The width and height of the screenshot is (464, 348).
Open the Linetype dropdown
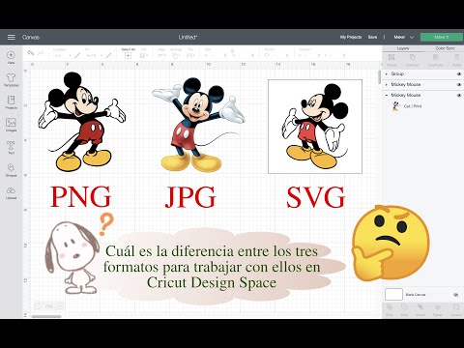[63, 56]
